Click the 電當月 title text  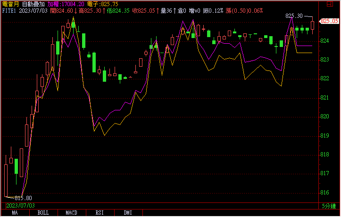[x=10, y=4]
